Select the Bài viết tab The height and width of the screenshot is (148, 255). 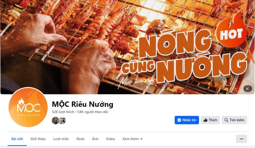[x=17, y=139]
